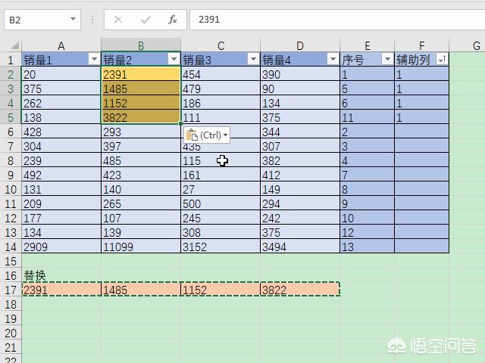This screenshot has width=485, height=363.
Task: Select column G header
Action: 467,45
